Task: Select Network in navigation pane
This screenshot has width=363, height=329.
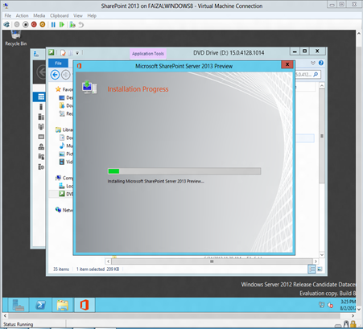Action: (x=64, y=210)
